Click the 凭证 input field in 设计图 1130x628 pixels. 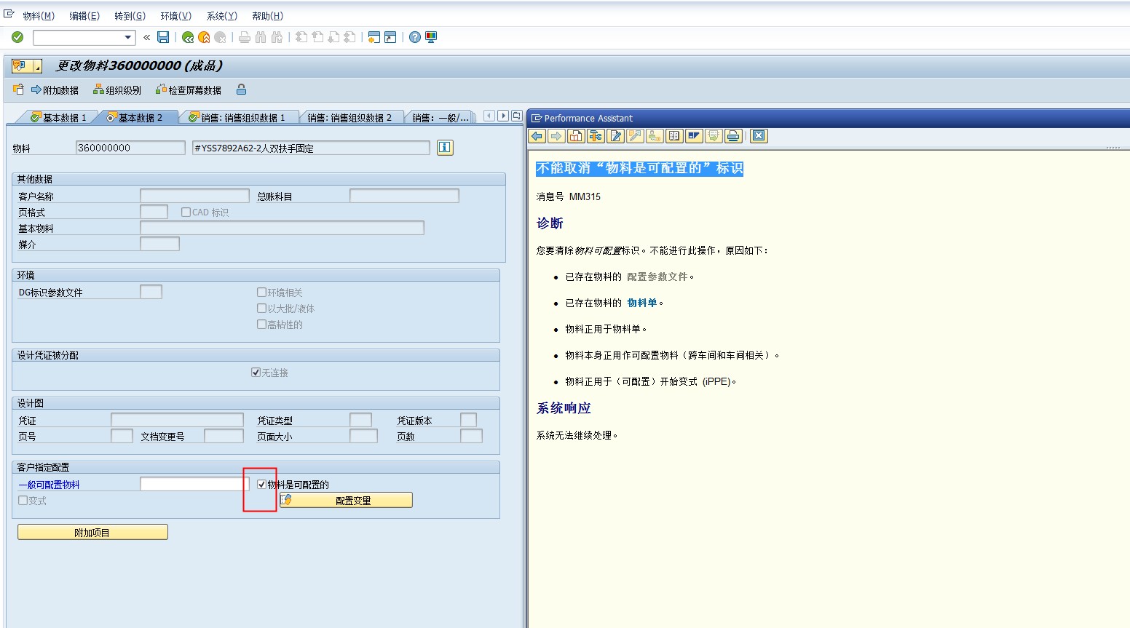coord(177,420)
